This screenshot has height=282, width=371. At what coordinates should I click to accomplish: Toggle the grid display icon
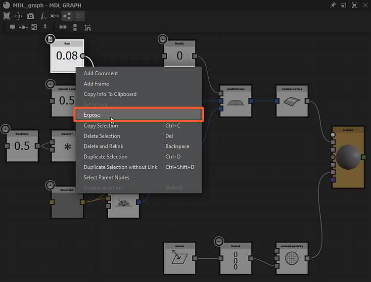[x=79, y=16]
